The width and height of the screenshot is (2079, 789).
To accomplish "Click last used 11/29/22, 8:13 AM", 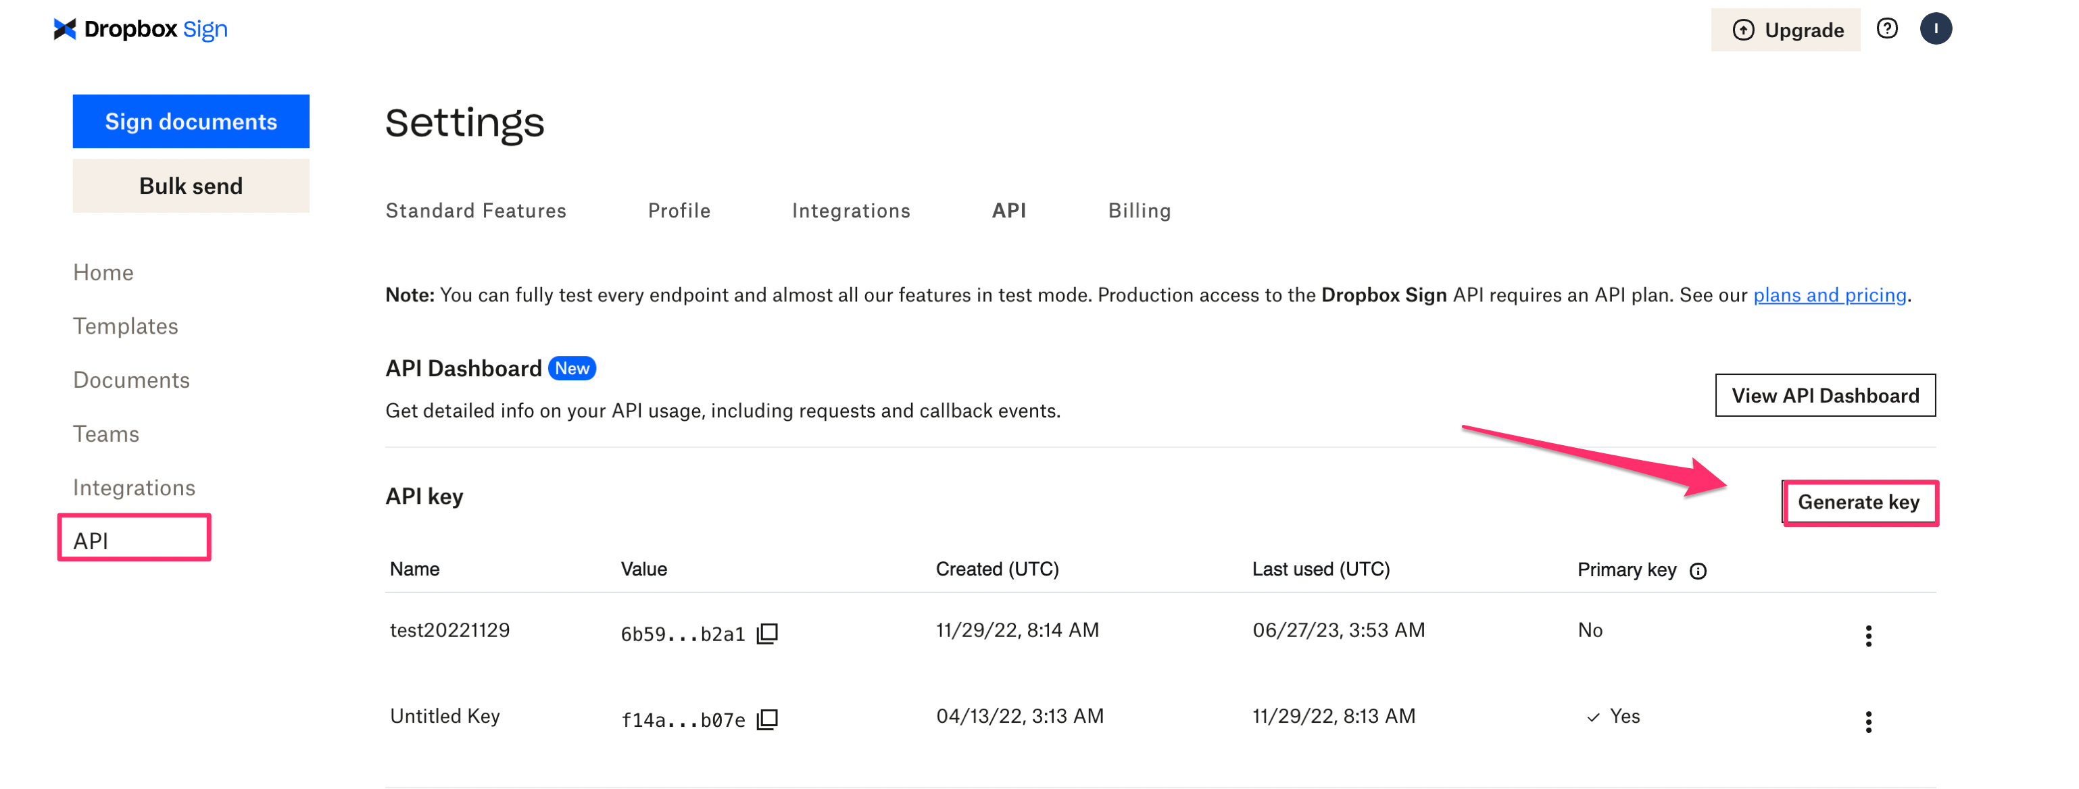I will click(x=1334, y=717).
